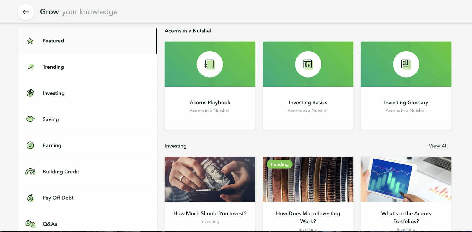Click 'Acorns in a Nutshell' under Acorns Playbook
This screenshot has height=232, width=472.
[x=210, y=111]
